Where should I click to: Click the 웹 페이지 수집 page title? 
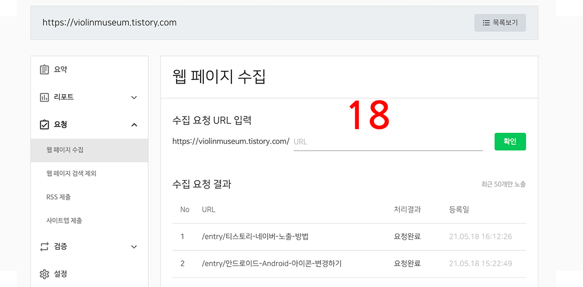click(219, 77)
